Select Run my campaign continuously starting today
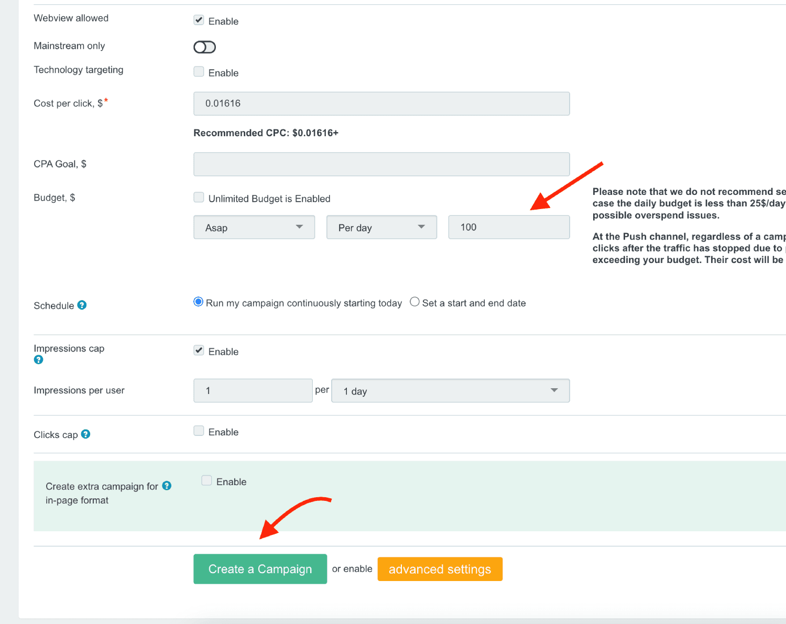 (x=198, y=302)
